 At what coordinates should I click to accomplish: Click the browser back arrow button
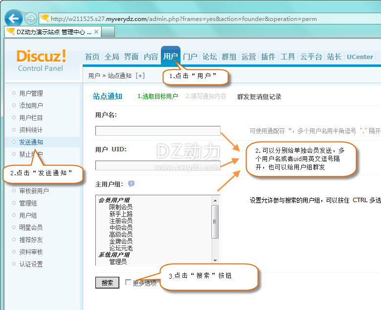coord(13,19)
